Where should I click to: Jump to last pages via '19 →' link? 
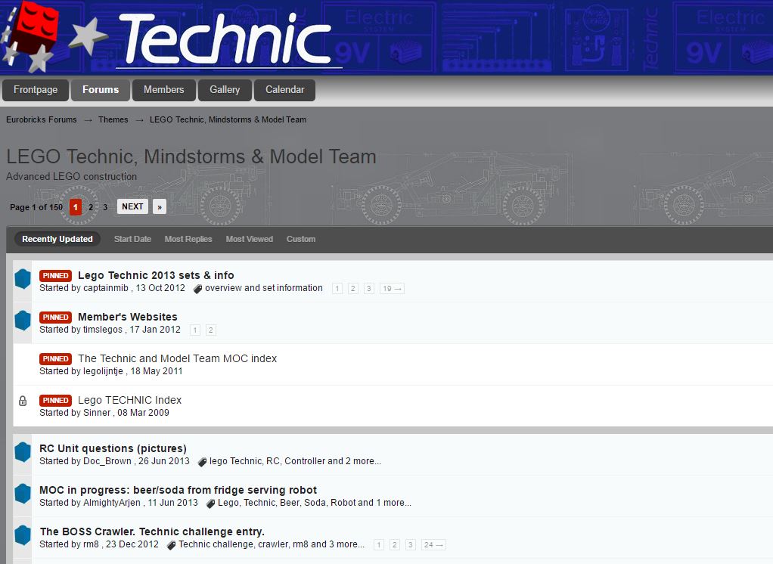(392, 289)
